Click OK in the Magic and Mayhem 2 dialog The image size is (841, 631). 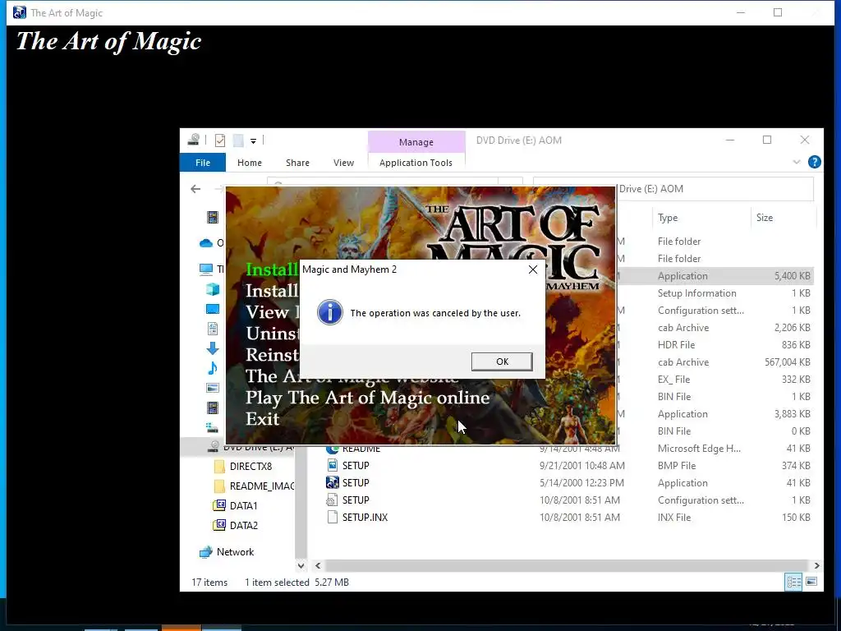click(x=502, y=362)
